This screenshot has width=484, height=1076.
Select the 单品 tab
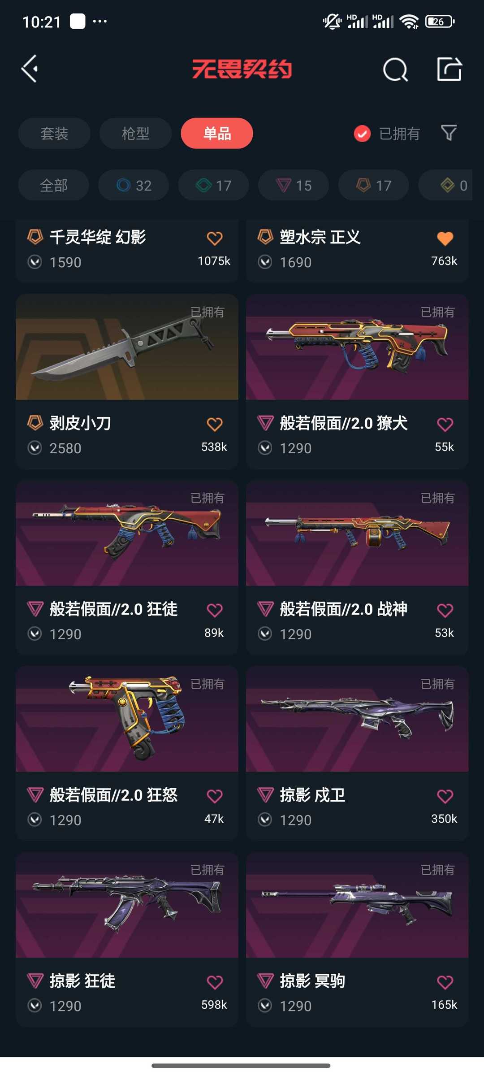[x=217, y=133]
